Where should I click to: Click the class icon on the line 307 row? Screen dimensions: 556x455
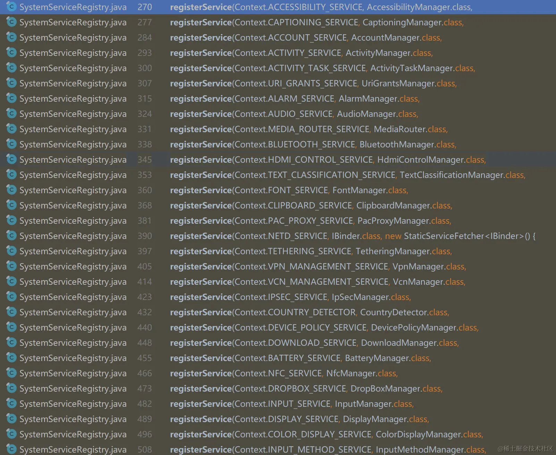point(11,83)
